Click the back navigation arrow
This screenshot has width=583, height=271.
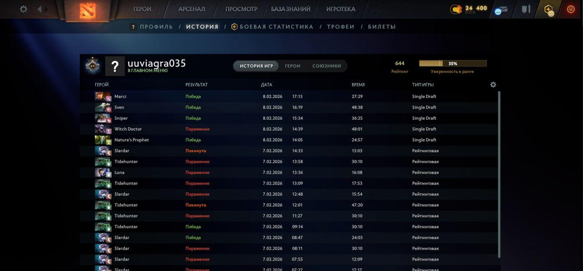(x=40, y=9)
